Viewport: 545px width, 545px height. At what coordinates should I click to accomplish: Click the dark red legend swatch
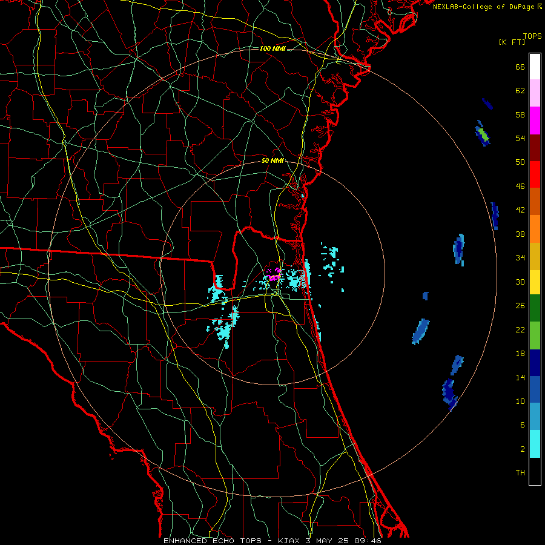pos(535,147)
